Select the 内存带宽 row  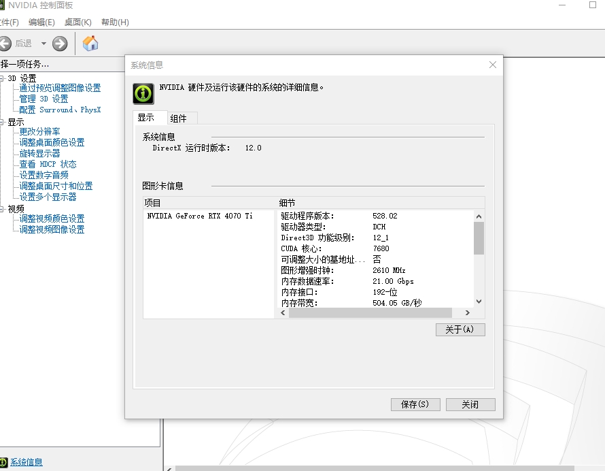375,303
